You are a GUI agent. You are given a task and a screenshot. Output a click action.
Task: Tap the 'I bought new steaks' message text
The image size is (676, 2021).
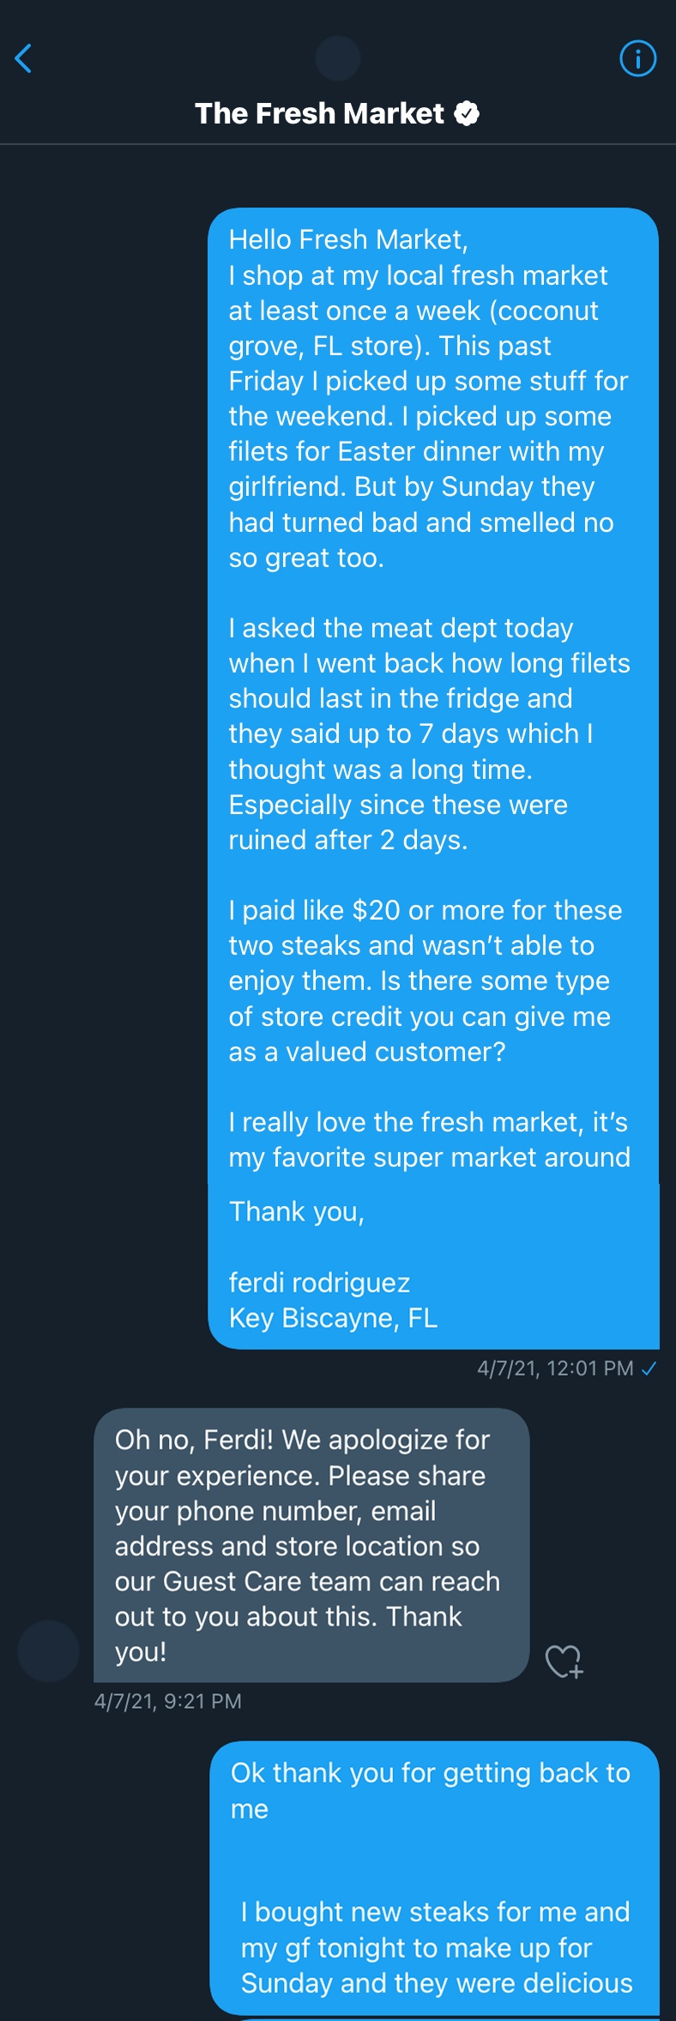[x=437, y=1947]
